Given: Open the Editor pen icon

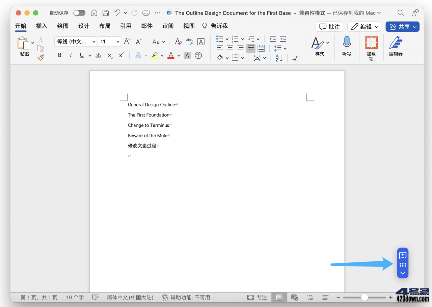Looking at the screenshot, I should [x=396, y=43].
